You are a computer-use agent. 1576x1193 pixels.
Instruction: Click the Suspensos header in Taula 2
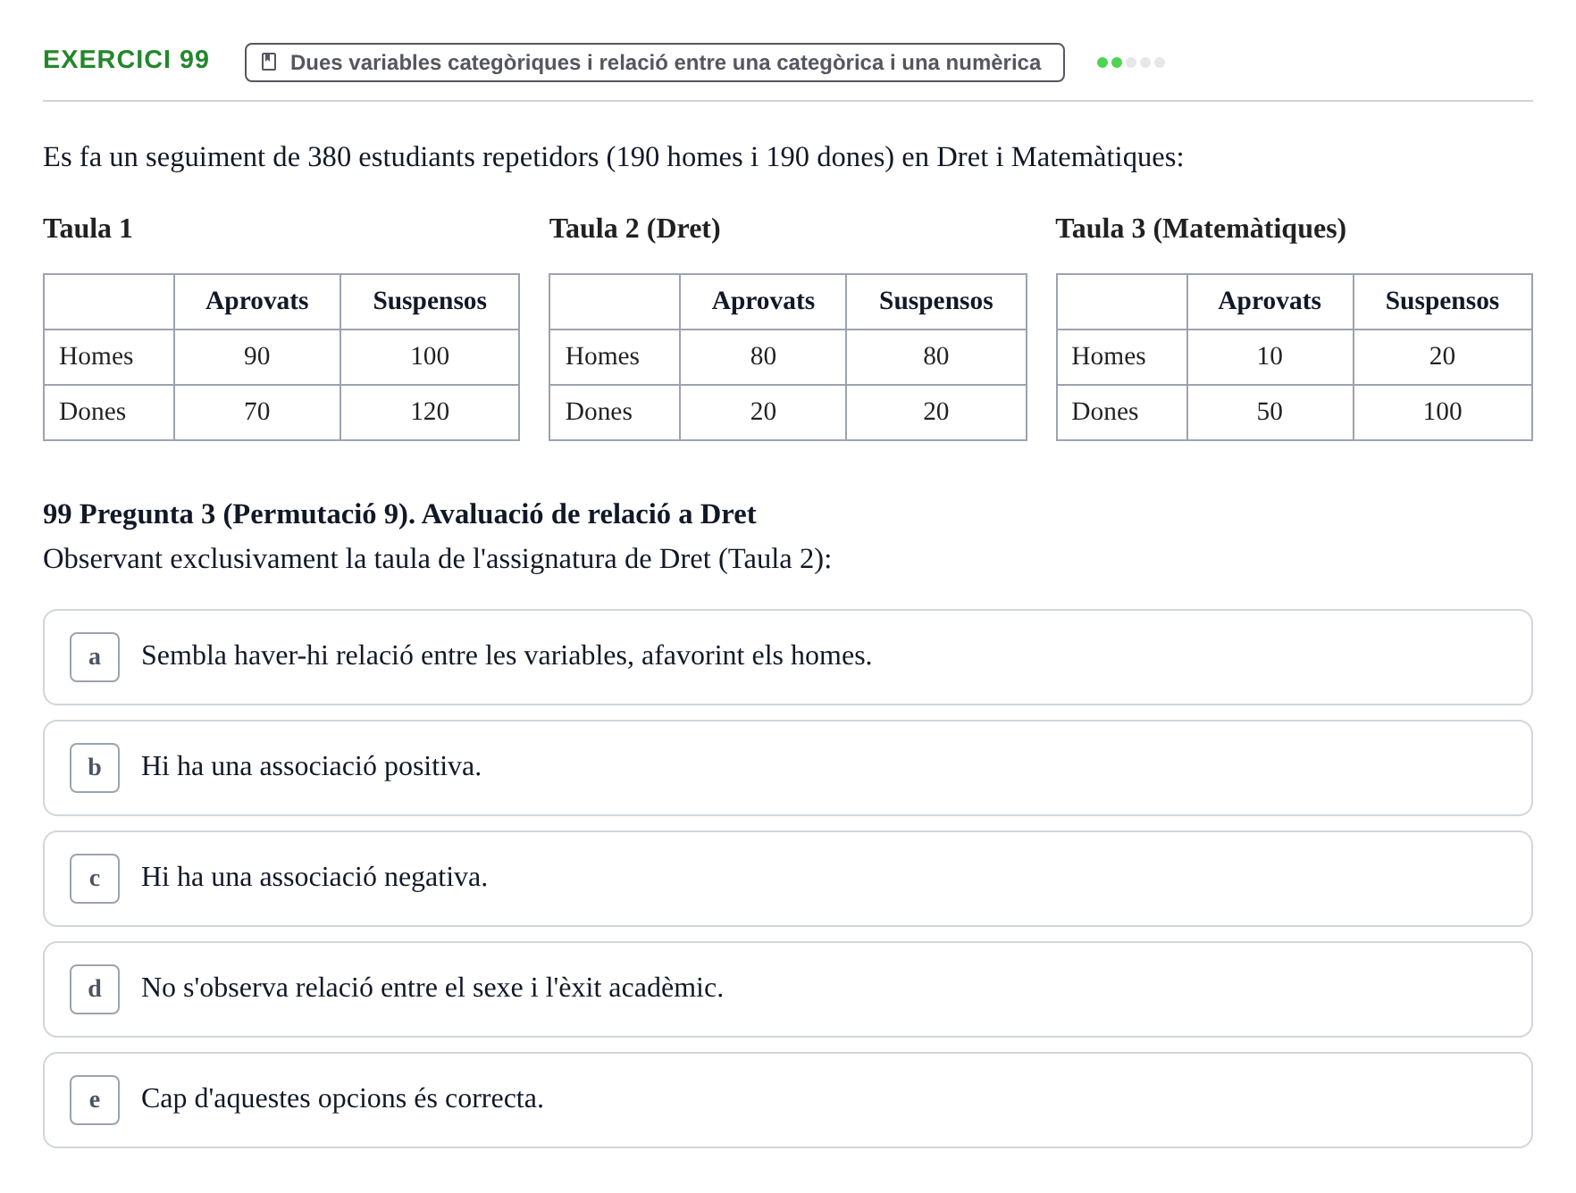coord(936,301)
